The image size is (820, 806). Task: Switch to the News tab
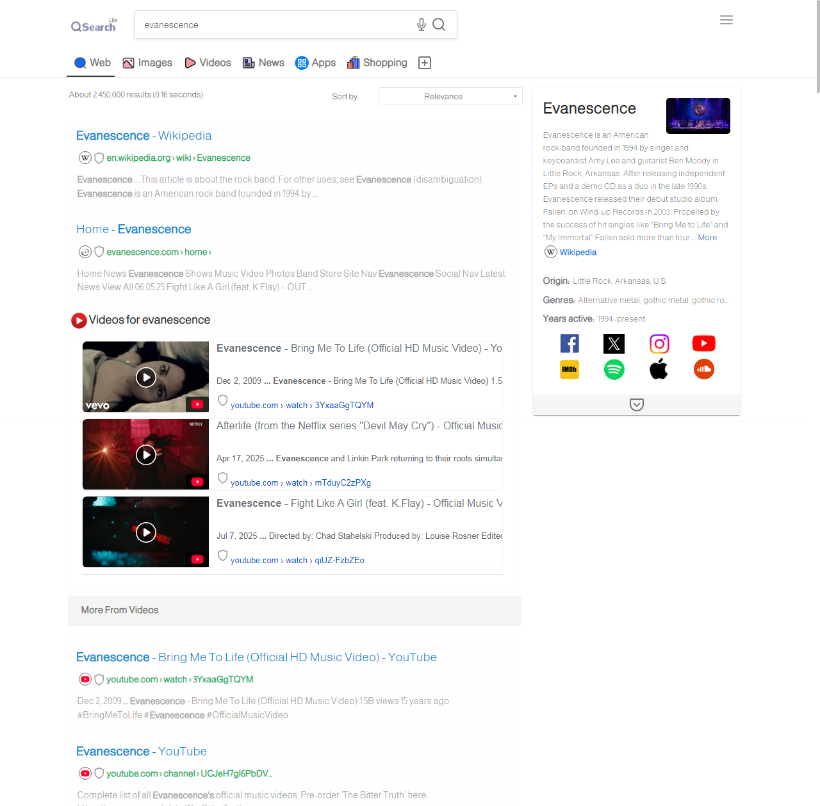pos(263,63)
